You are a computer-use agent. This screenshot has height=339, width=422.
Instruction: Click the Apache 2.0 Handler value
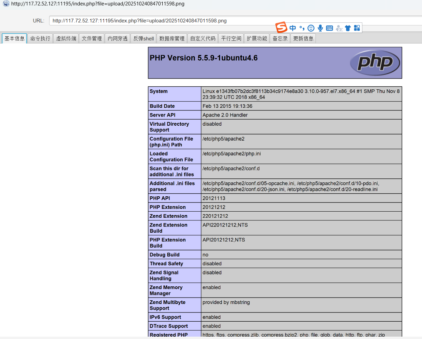coord(225,115)
